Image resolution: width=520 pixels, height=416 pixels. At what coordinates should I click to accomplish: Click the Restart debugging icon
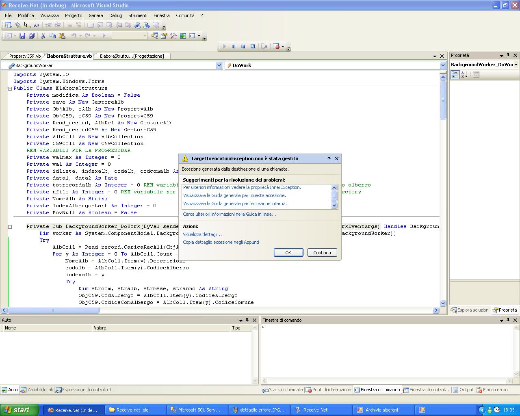coord(252,46)
